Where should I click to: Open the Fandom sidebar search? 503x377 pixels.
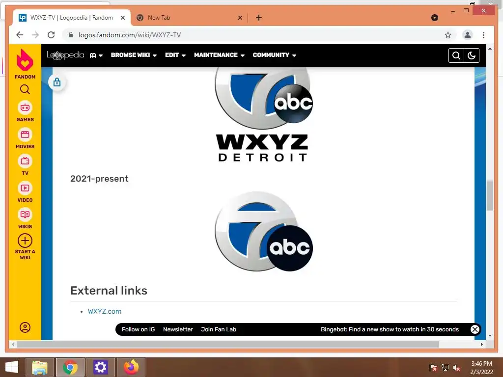(x=25, y=89)
